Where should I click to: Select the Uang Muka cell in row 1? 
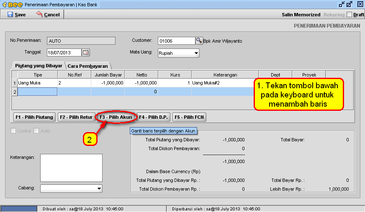point(38,83)
